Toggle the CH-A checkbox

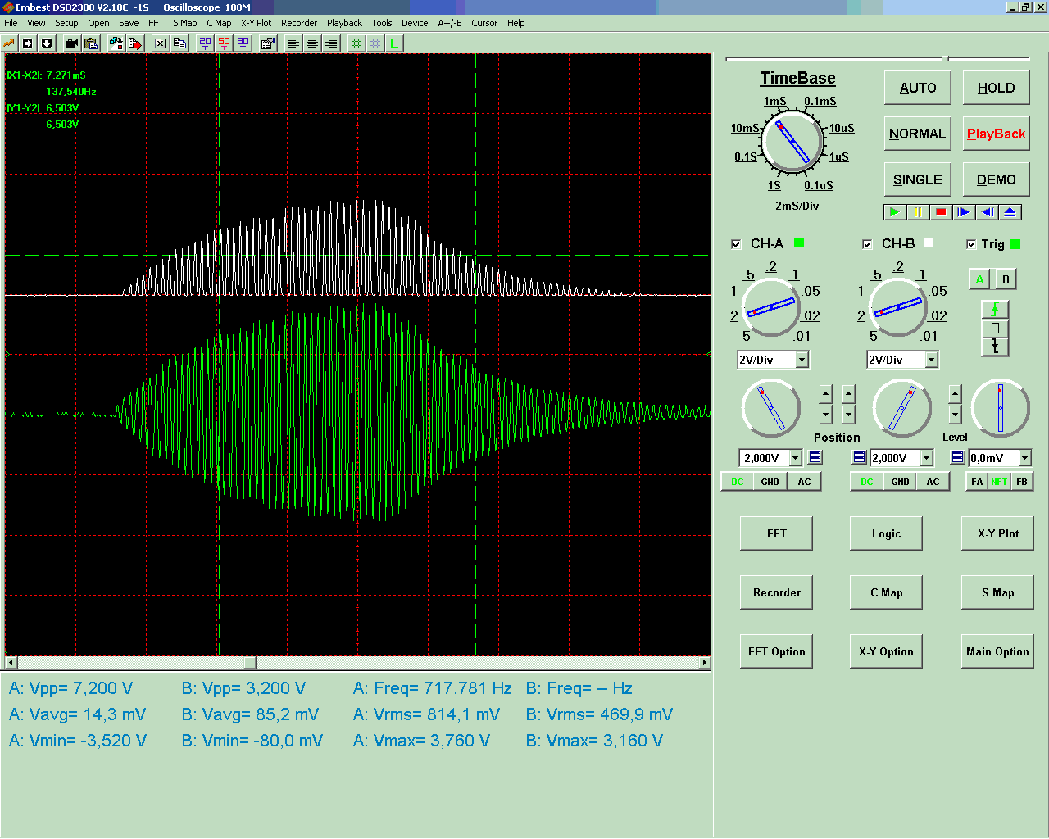pyautogui.click(x=736, y=244)
